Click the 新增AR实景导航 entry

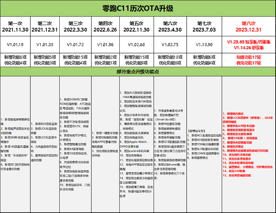click(73, 149)
